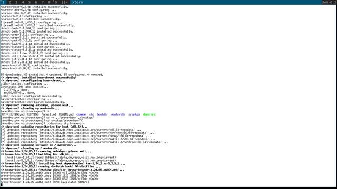Click the blue 'masterdir' directory name
The image size is (337, 189).
(x=118, y=114)
